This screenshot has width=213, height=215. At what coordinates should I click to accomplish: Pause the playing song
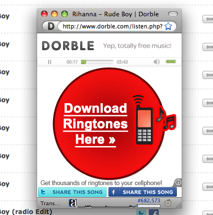(50, 62)
